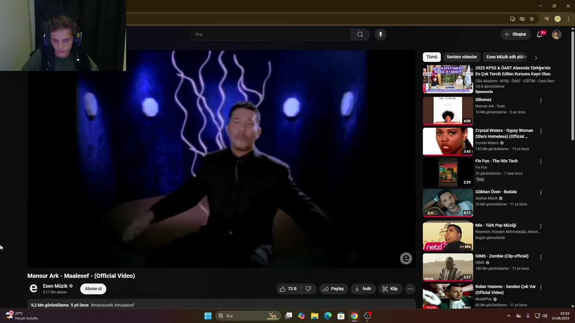Open options menu for Crystal Waters video
Viewport: 575px width, 323px height.
click(541, 131)
